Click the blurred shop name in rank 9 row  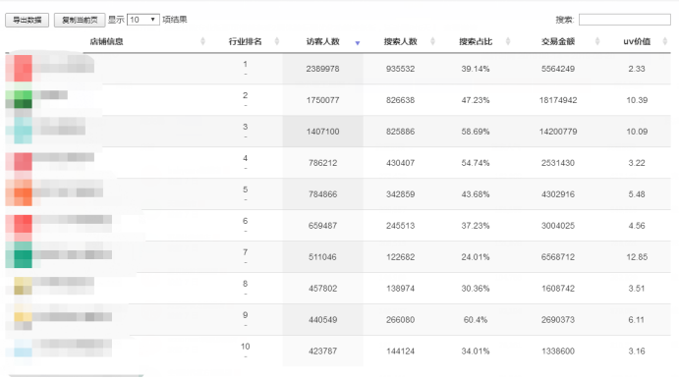(72, 317)
